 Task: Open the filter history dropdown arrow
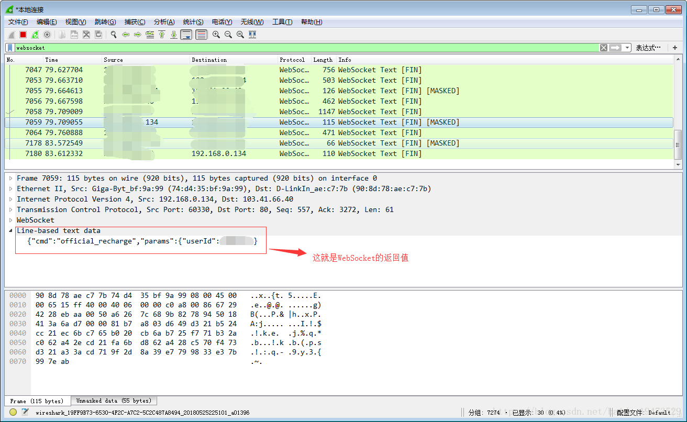627,48
